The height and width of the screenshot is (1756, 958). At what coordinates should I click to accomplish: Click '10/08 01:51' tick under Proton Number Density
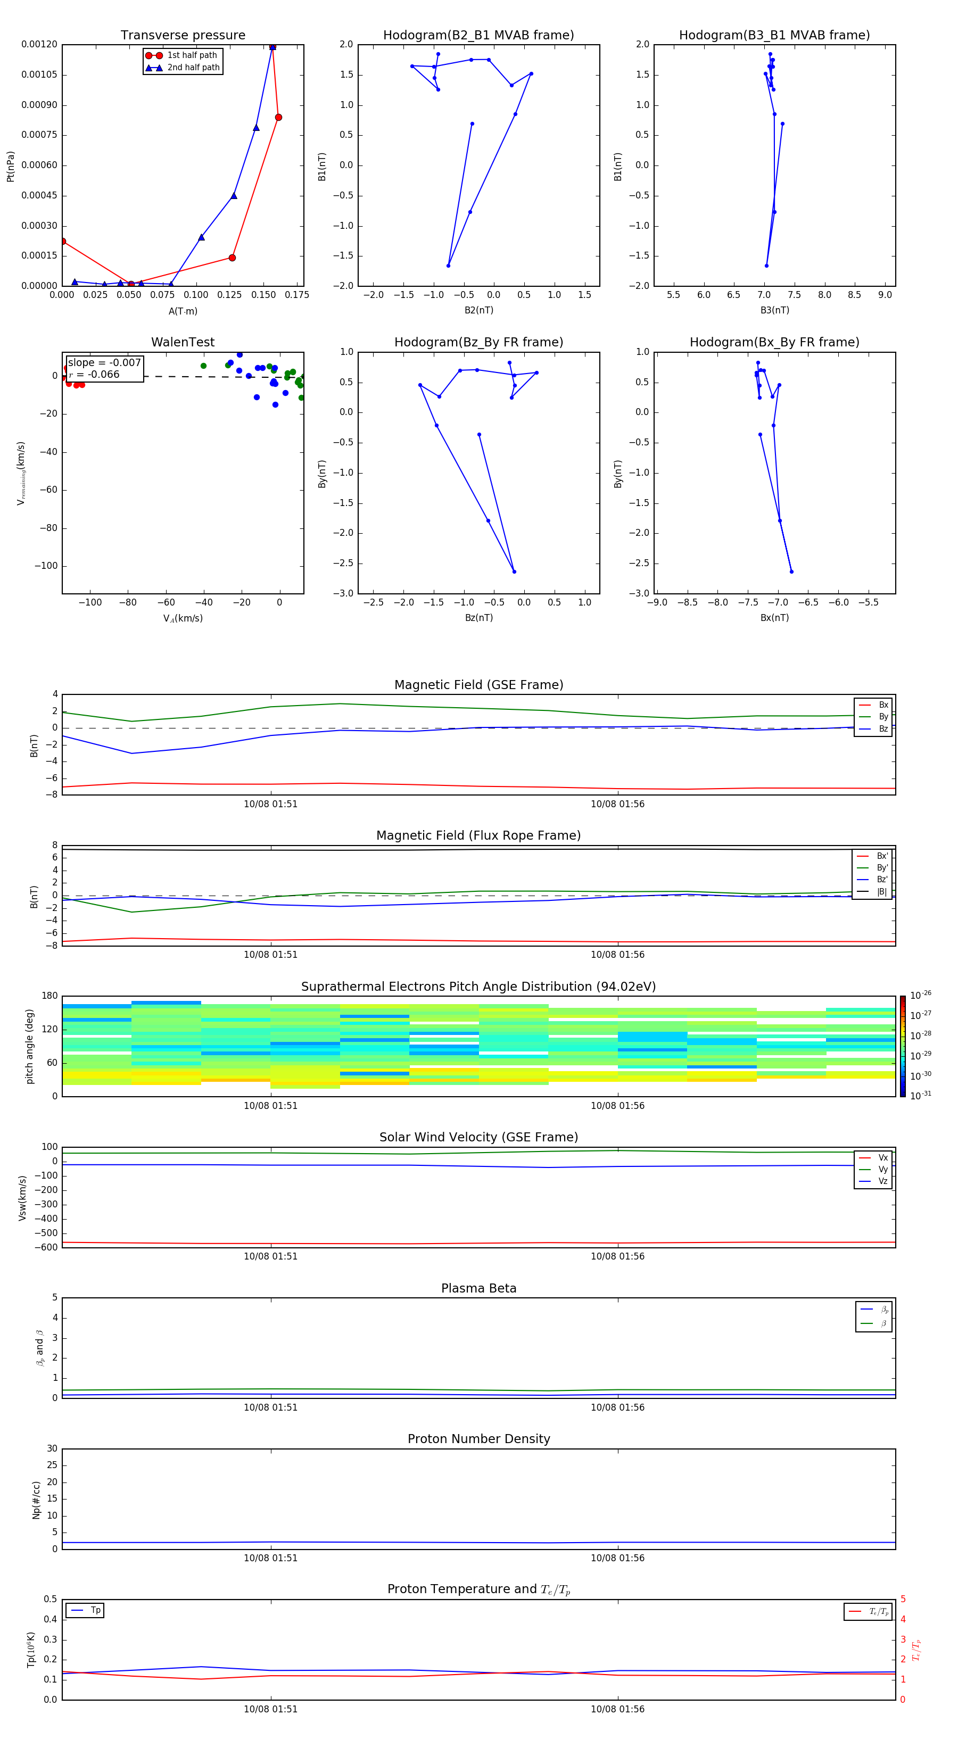pos(271,1558)
